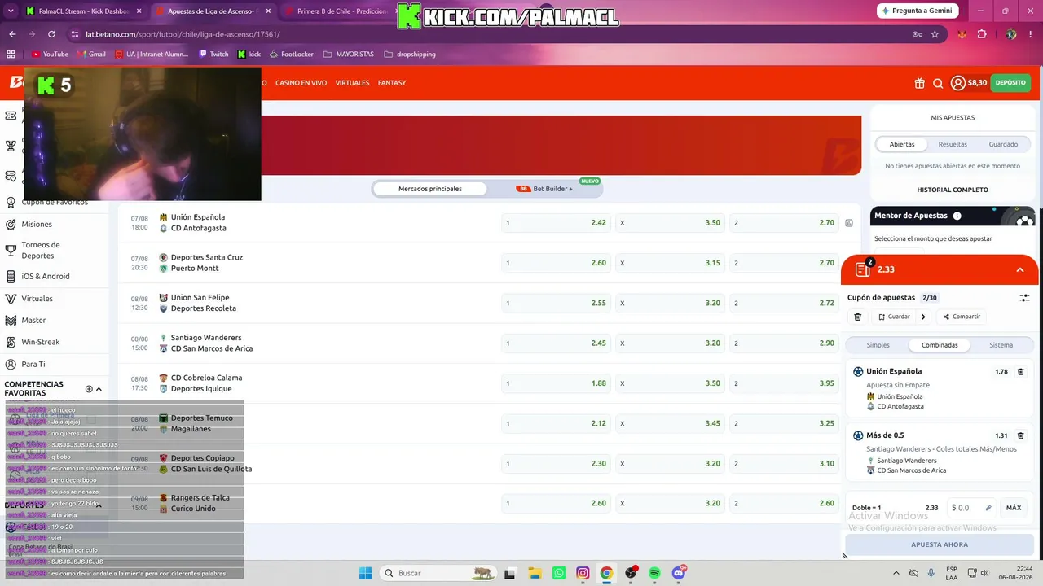Open the Unión Española vs CD Antofagasta match
Image resolution: width=1043 pixels, height=586 pixels.
pyautogui.click(x=198, y=223)
